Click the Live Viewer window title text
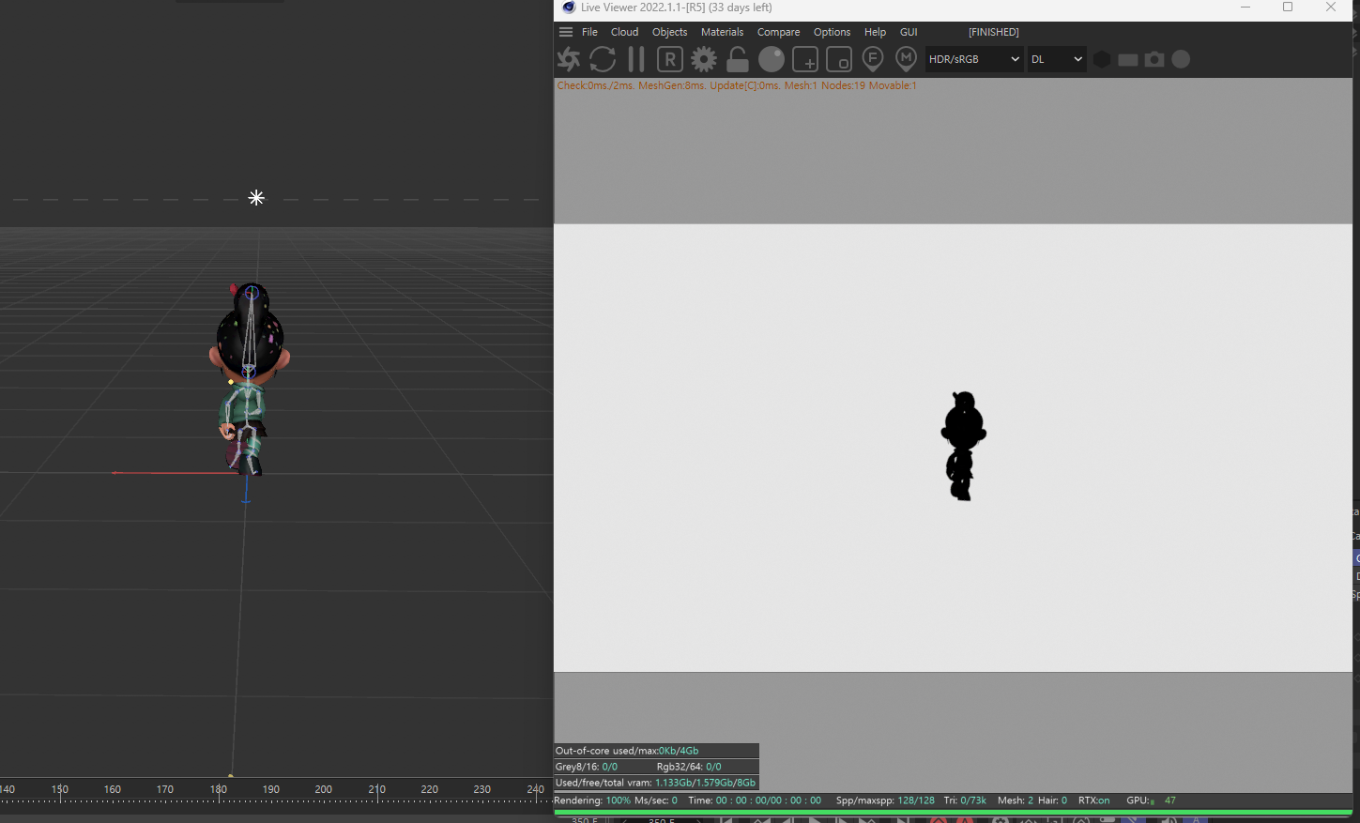 (x=676, y=8)
